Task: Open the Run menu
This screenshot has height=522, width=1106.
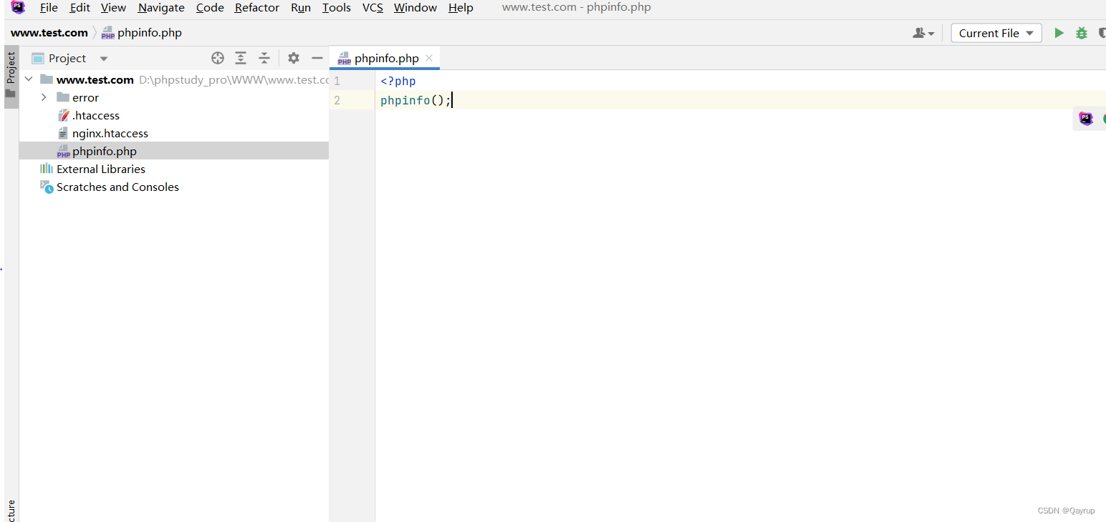Action: [x=301, y=8]
